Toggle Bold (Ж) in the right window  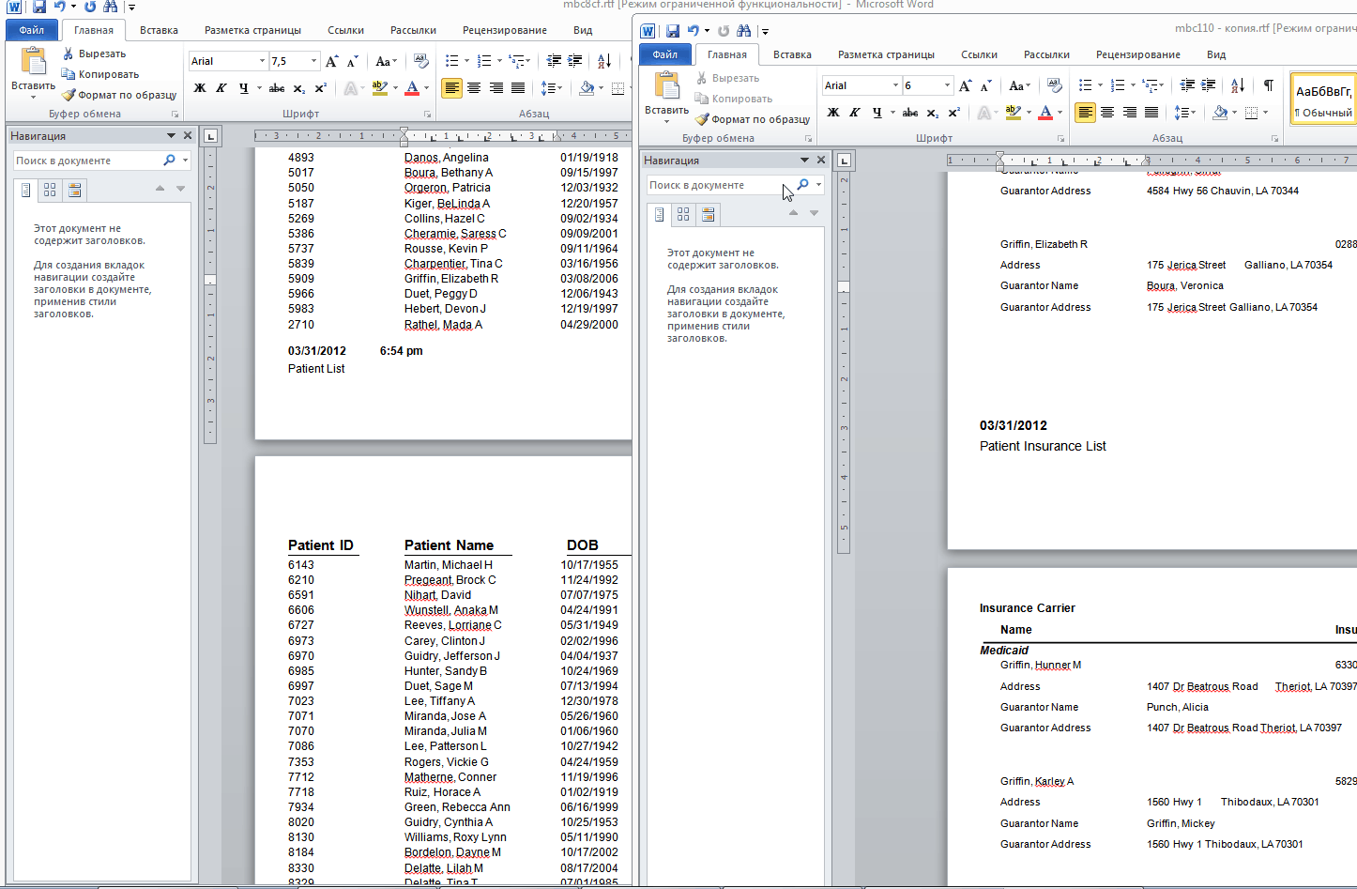coord(833,113)
